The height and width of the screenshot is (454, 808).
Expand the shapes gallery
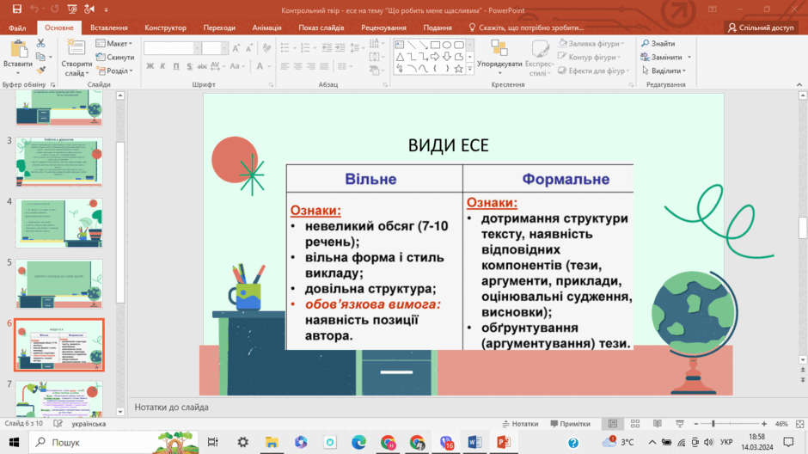(x=469, y=69)
